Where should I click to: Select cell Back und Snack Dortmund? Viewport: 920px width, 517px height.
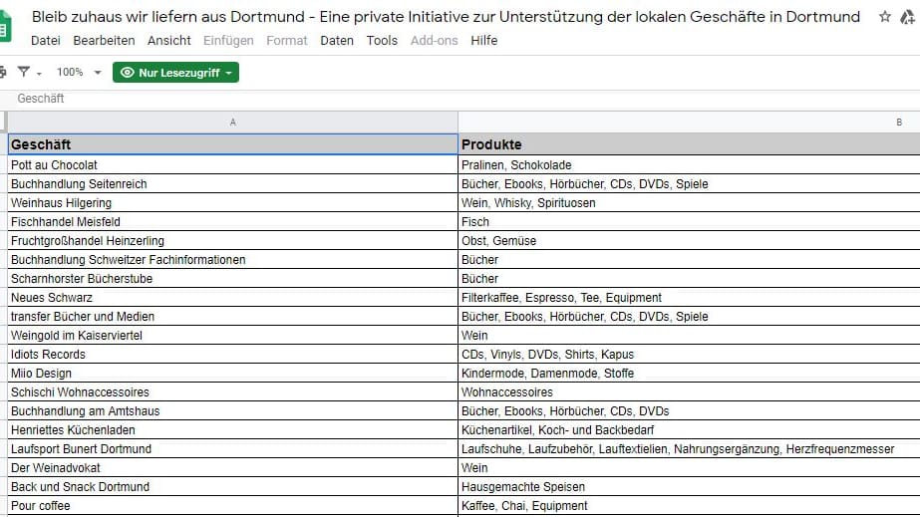pos(233,486)
